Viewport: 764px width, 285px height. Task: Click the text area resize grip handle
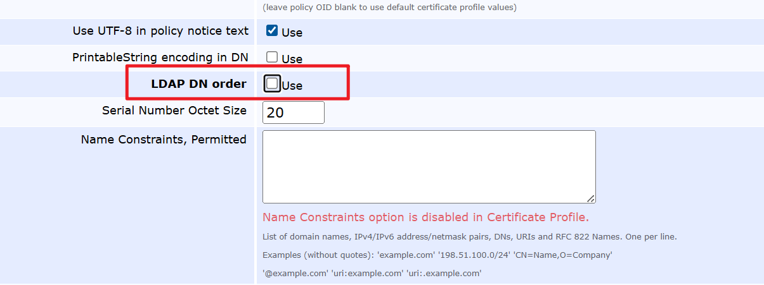591,198
